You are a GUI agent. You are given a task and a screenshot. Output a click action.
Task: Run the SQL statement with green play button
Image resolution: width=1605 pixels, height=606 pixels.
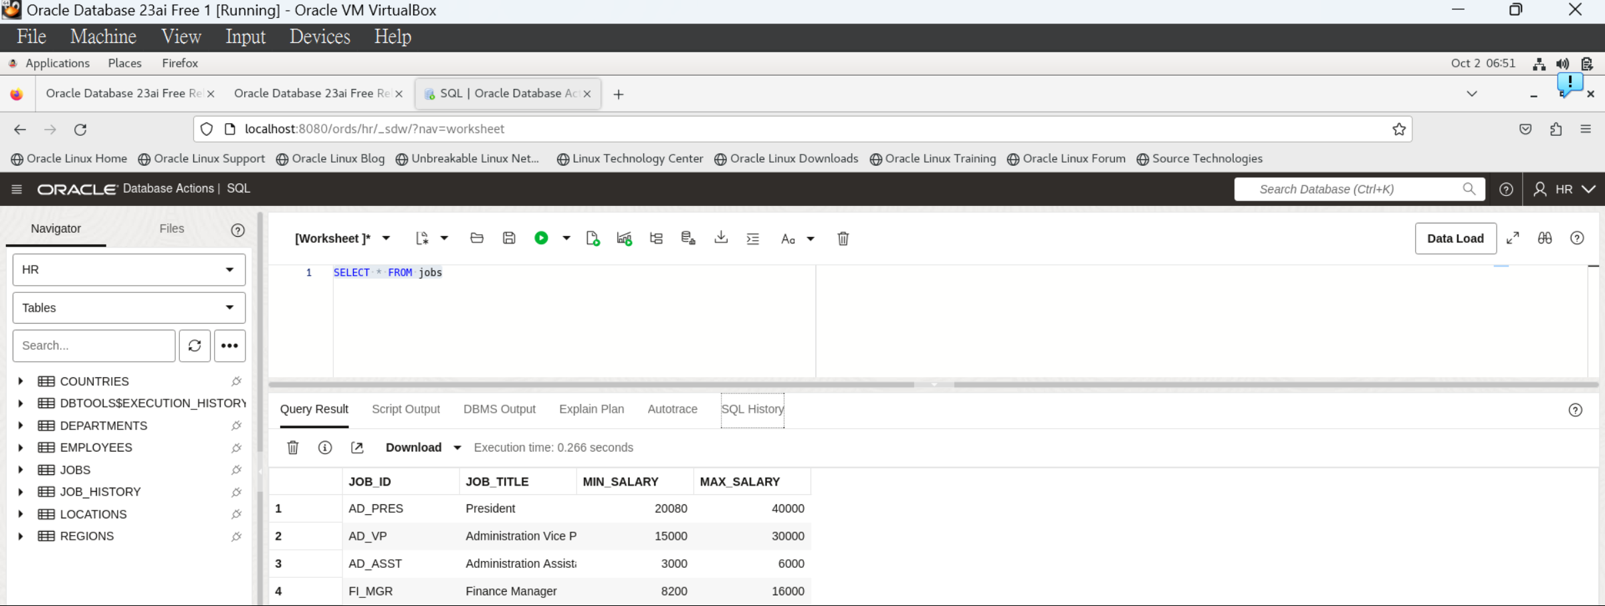pos(541,238)
